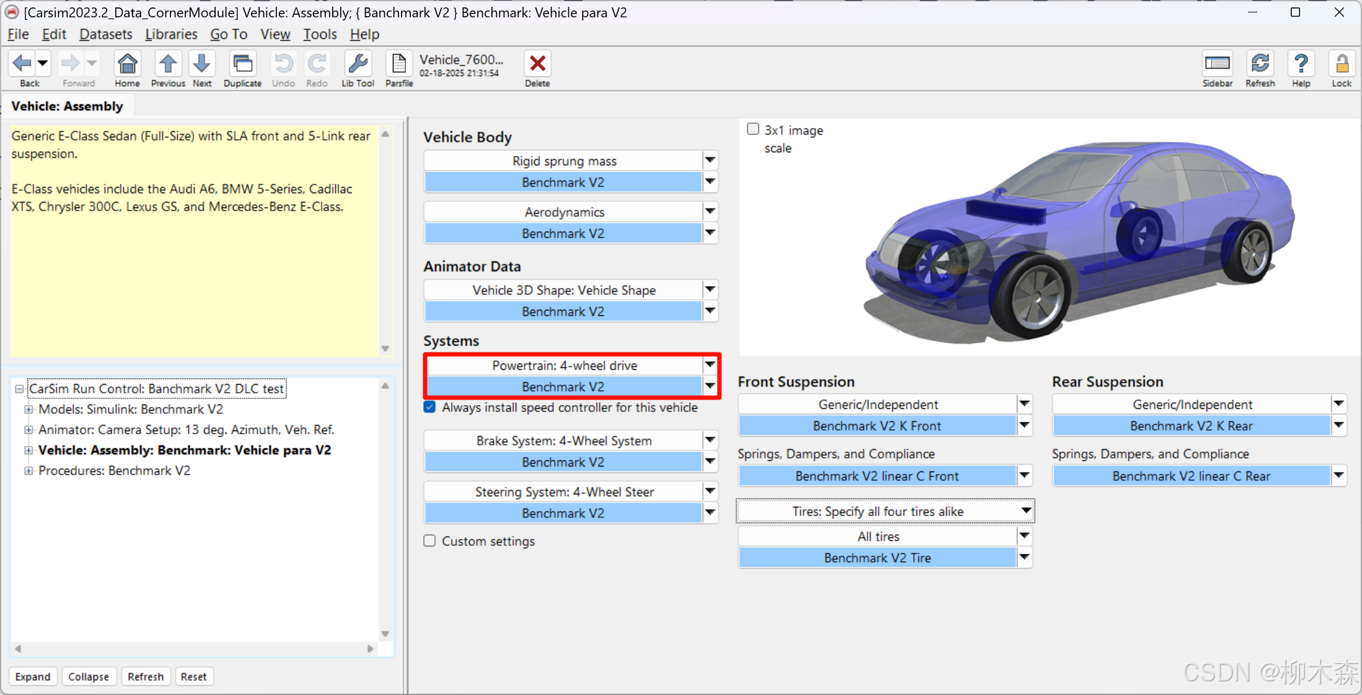This screenshot has width=1362, height=695.
Task: Expand the Procedures: Benchmark V2 tree node
Action: point(29,471)
